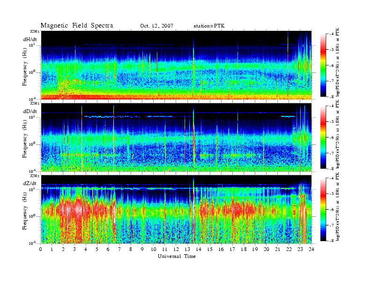Click hour tick '2' on time axis
This screenshot has width=371, height=286.
click(63, 250)
